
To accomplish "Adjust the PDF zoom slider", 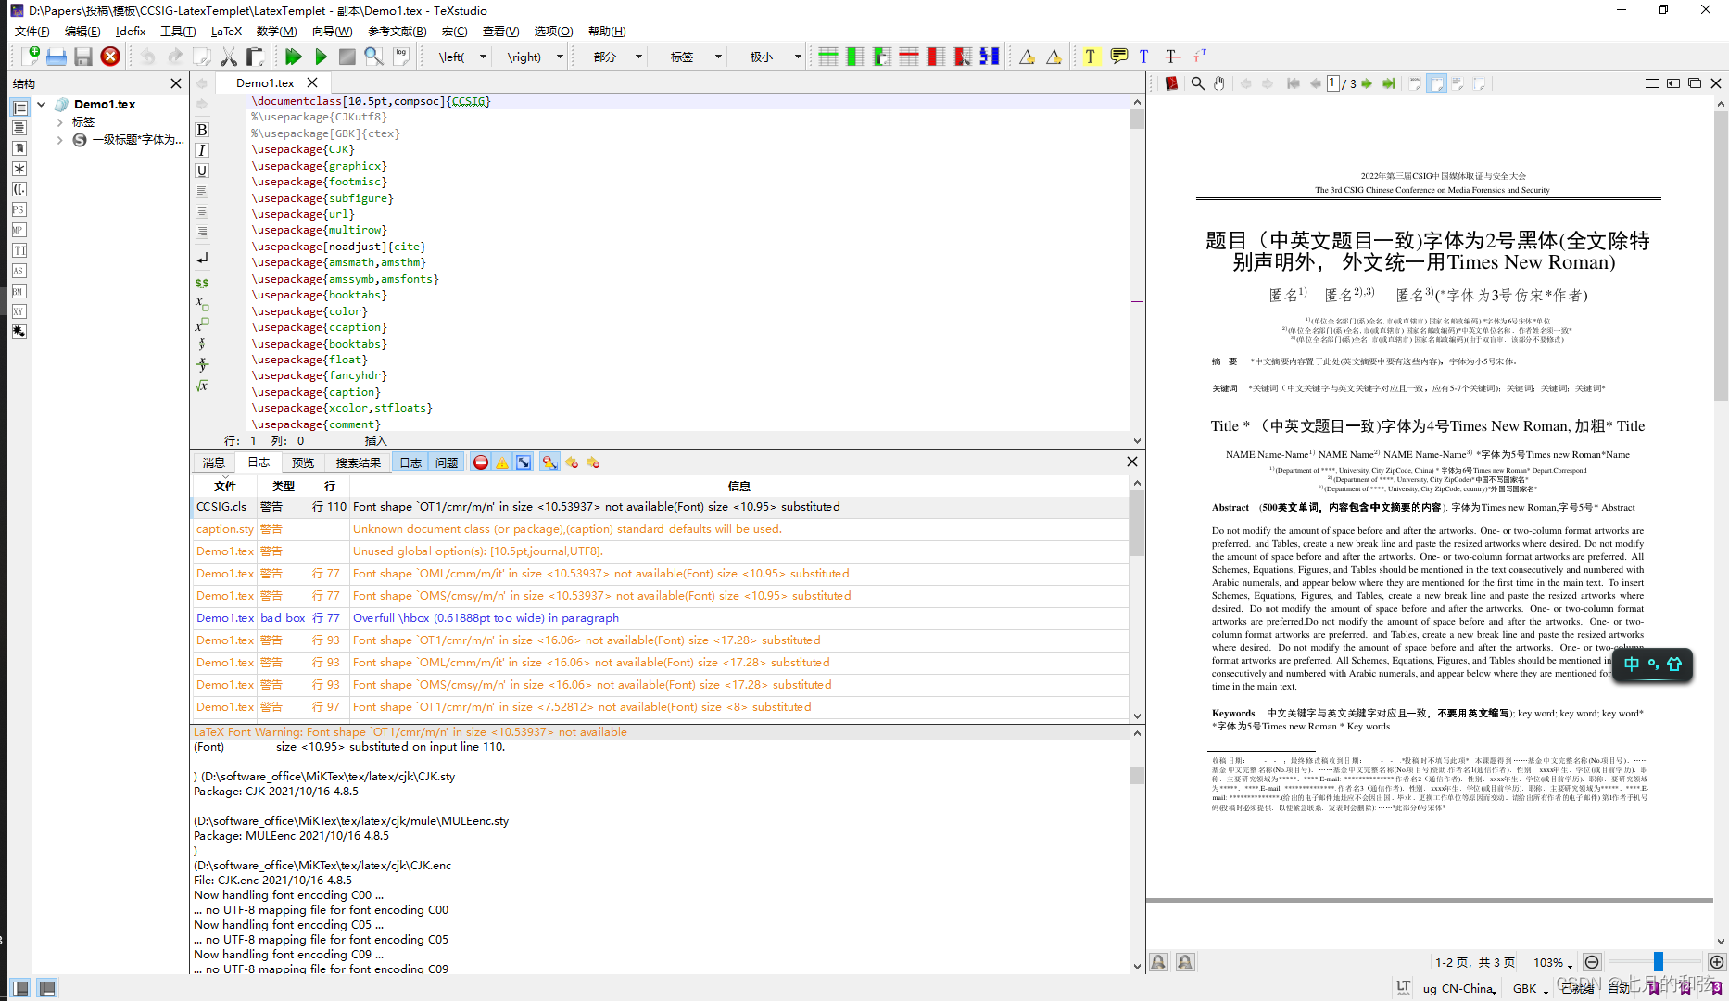I will pos(1657,962).
